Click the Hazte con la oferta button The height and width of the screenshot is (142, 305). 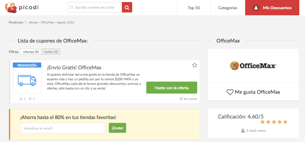pos(171,87)
